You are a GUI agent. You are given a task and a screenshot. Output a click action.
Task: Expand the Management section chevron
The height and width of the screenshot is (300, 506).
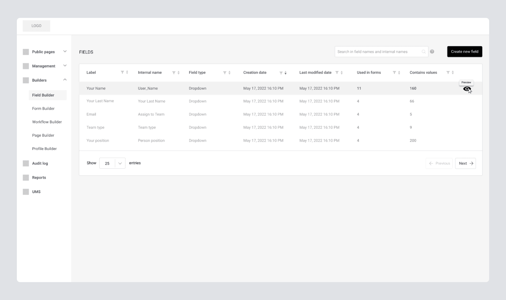65,66
